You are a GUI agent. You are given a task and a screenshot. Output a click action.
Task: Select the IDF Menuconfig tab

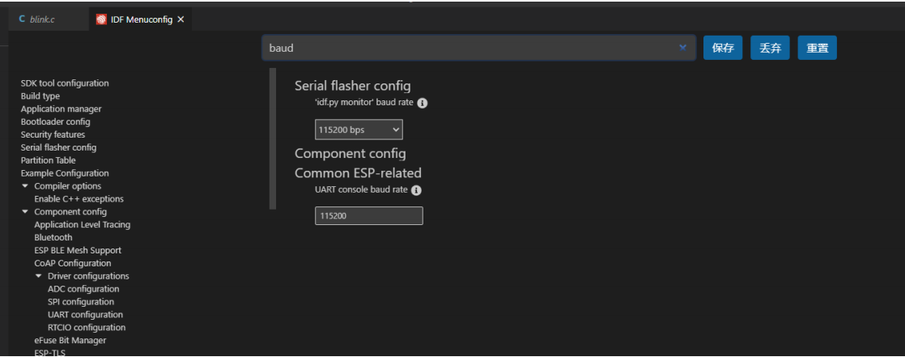pos(142,19)
